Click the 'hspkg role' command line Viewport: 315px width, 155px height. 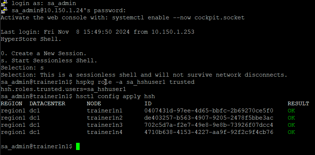(x=98, y=82)
